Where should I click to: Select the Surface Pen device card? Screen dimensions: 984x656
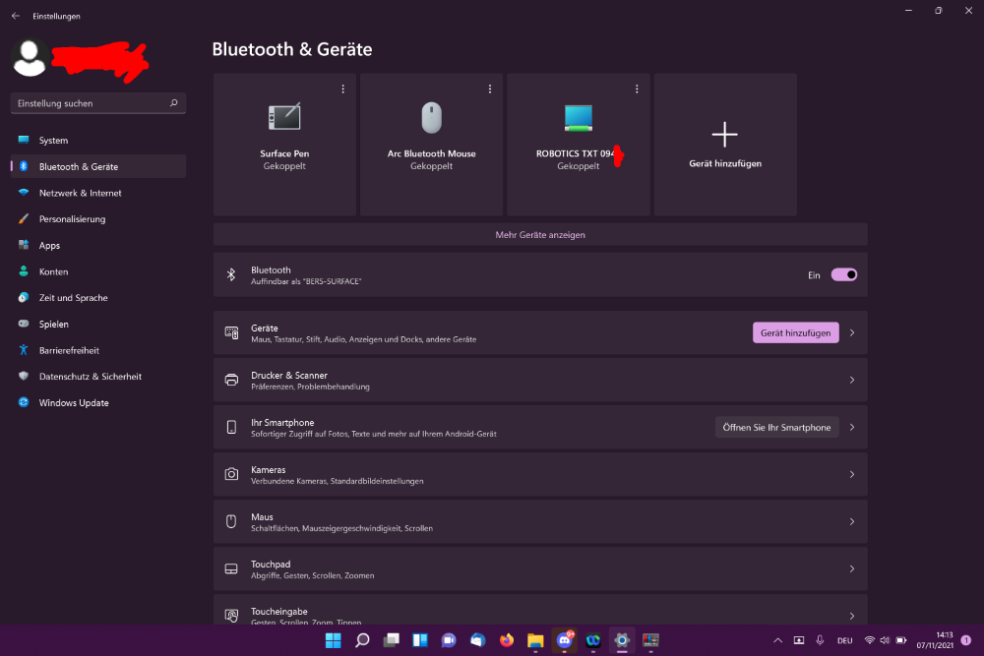(284, 145)
